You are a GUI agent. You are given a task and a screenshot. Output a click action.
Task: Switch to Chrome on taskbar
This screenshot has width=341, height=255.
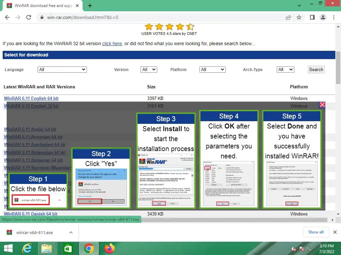[89, 248]
